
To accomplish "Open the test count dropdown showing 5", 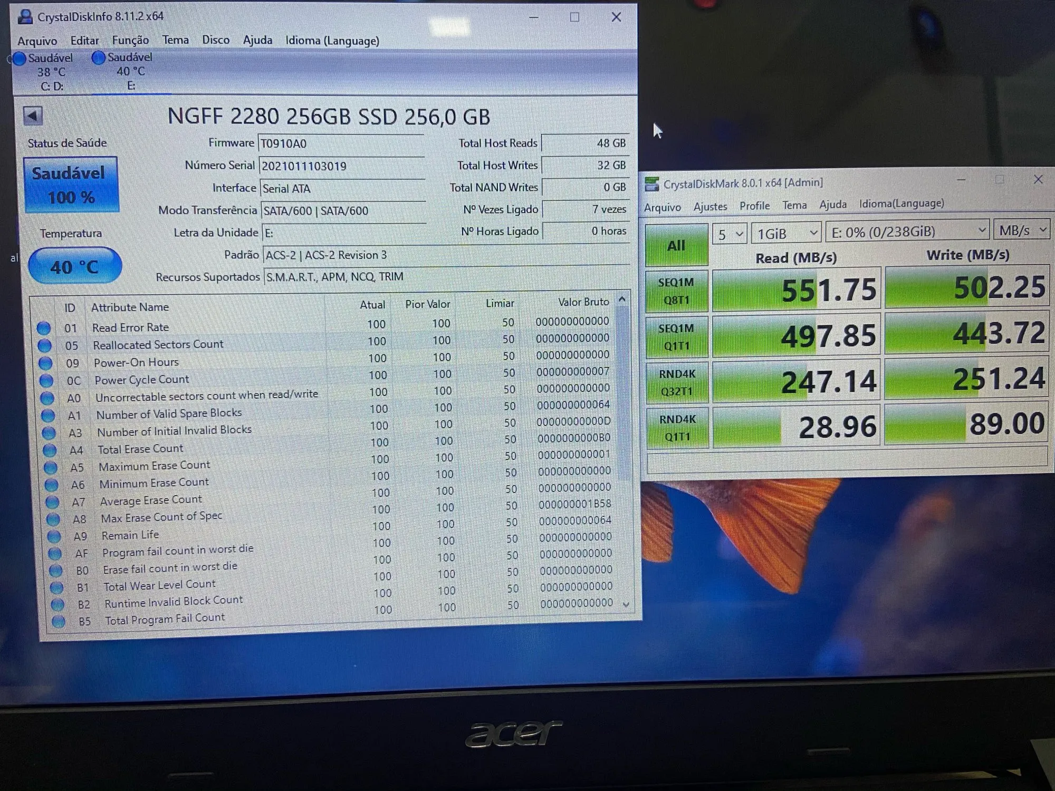I will [730, 233].
